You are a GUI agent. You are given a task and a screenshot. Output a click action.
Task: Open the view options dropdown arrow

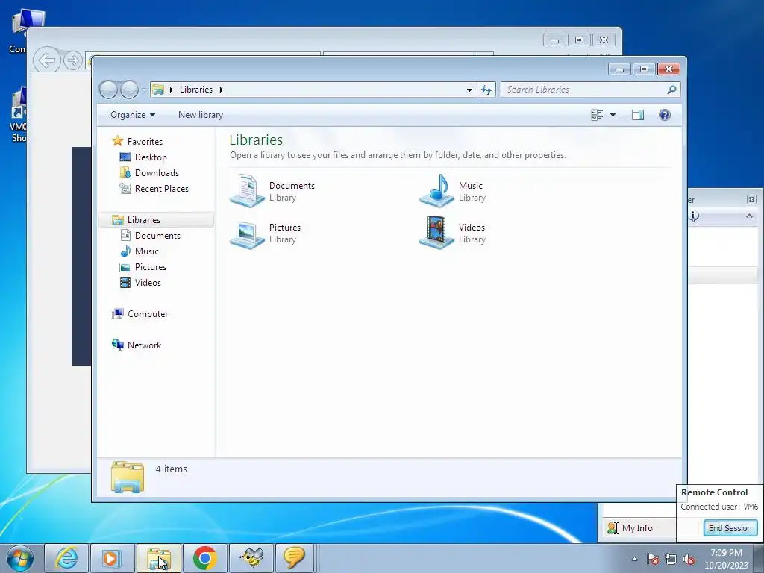[x=613, y=115]
